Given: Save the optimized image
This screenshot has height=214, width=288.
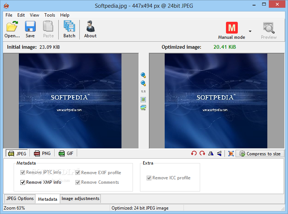Looking at the screenshot, I should tap(30, 30).
